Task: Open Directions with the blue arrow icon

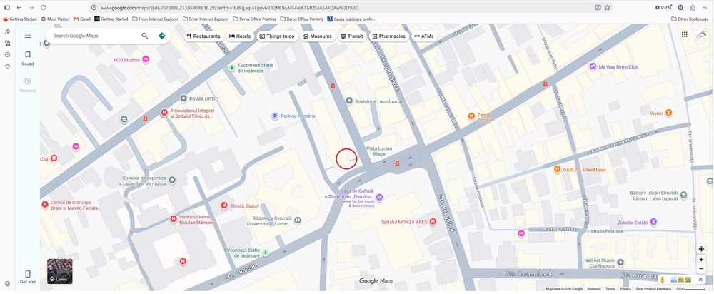Action: 161,36
